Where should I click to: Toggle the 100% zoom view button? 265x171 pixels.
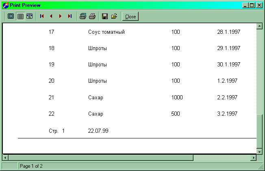click(20, 16)
